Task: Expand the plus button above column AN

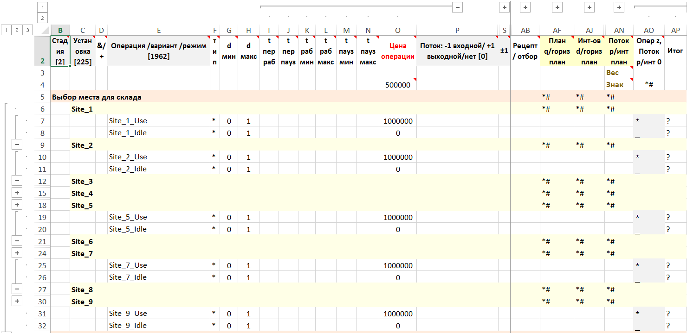Action: click(x=619, y=7)
